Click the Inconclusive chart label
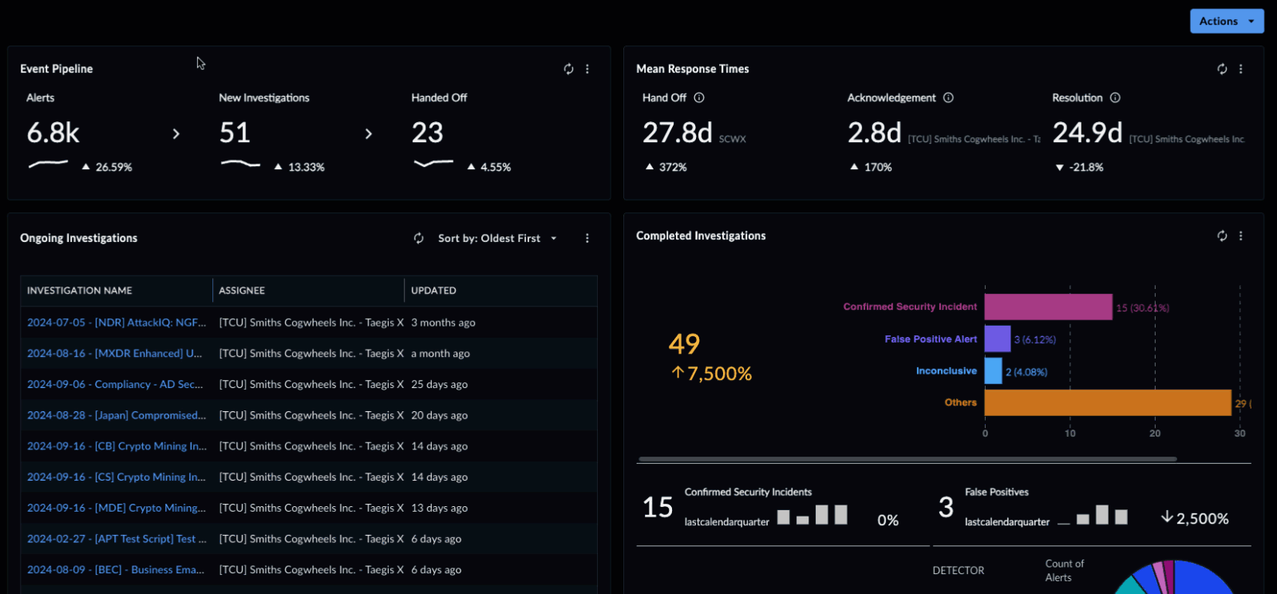1277x594 pixels. pyautogui.click(x=947, y=371)
